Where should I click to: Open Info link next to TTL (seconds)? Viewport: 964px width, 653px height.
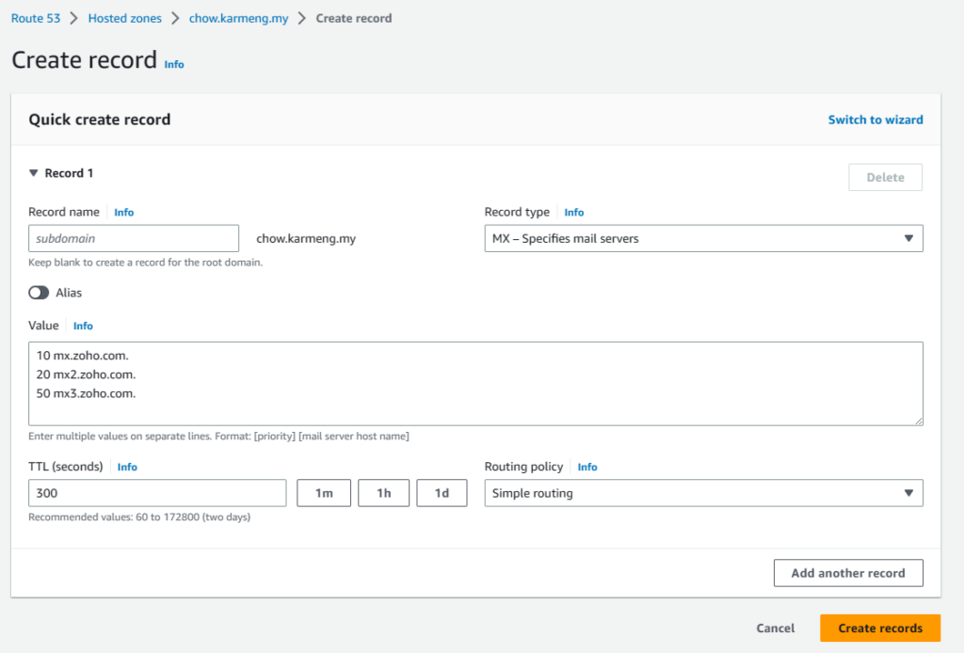tap(127, 467)
